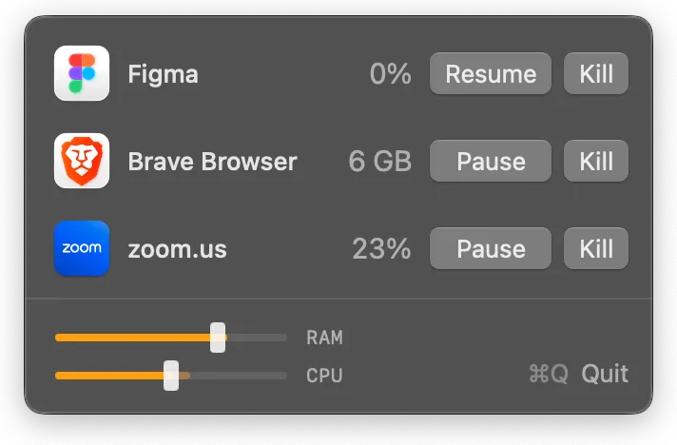Pause the zoom.us process
Viewport: 677px width, 445px height.
(491, 248)
